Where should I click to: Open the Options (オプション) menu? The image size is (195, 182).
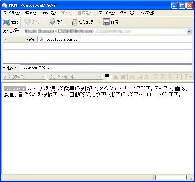(x=105, y=13)
